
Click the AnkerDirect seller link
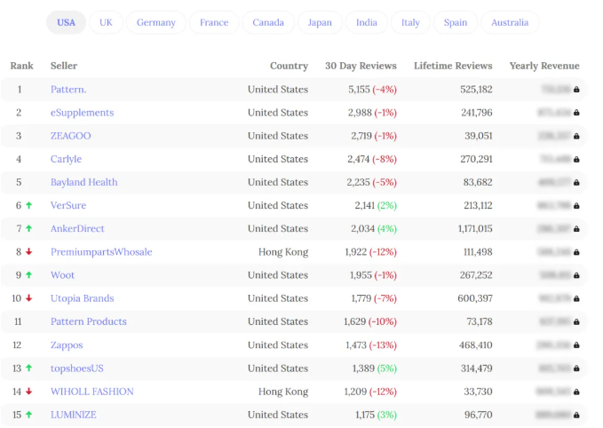pos(77,228)
